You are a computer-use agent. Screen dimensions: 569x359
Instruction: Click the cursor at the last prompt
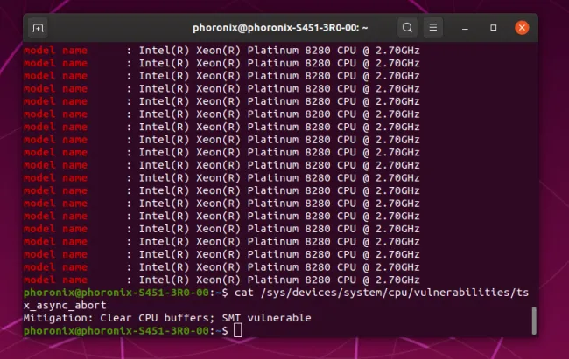pos(238,330)
